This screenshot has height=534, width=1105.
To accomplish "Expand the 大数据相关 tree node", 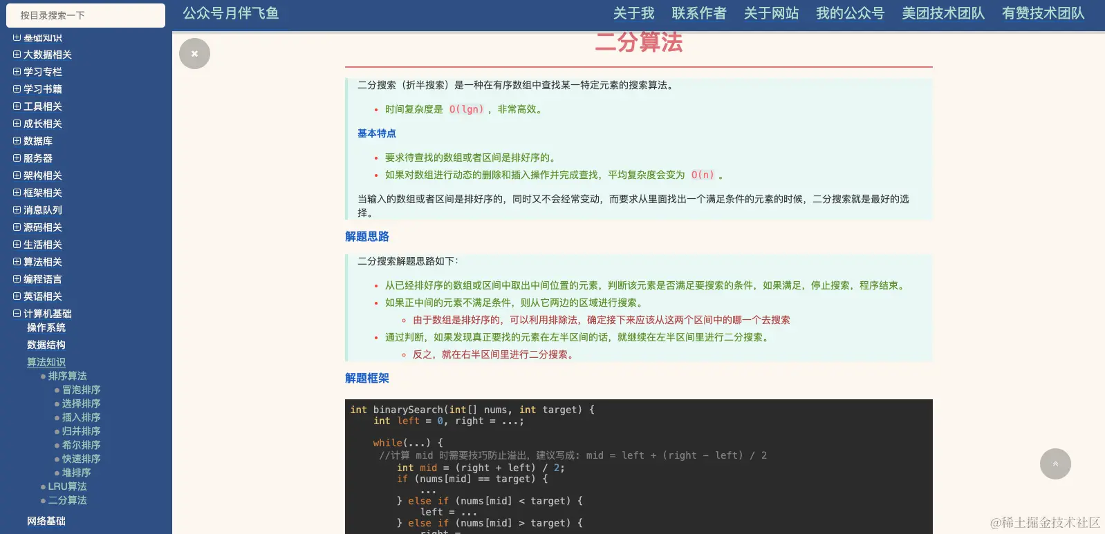I will (17, 54).
